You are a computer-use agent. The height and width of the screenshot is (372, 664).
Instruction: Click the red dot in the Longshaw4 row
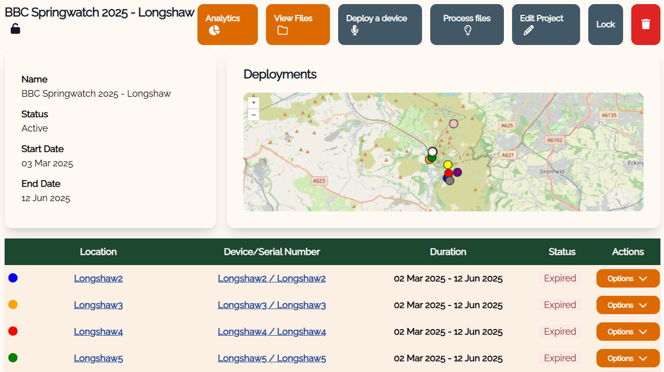(13, 331)
